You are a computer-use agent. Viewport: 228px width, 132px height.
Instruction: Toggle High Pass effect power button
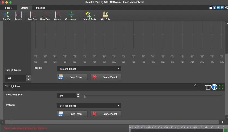[221, 87]
